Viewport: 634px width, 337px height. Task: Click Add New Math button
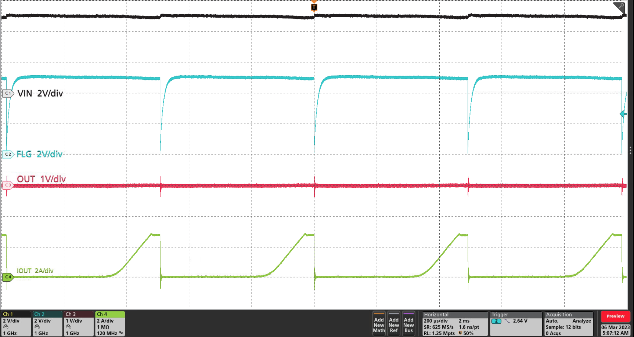click(x=379, y=324)
